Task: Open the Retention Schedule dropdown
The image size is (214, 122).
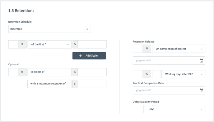Action: (49, 29)
